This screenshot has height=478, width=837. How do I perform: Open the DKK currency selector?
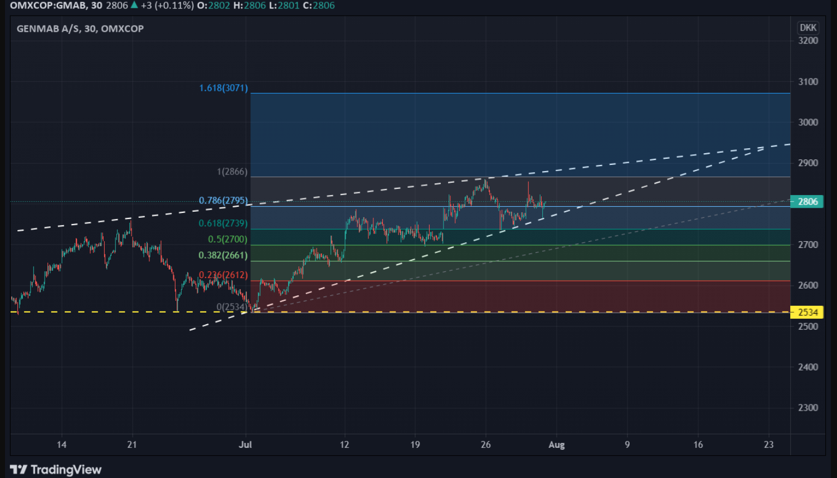click(x=807, y=27)
